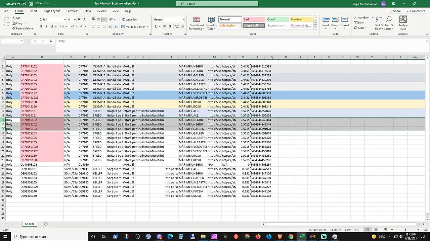Click the Borders icon
The width and height of the screenshot is (430, 241).
pyautogui.click(x=62, y=26)
